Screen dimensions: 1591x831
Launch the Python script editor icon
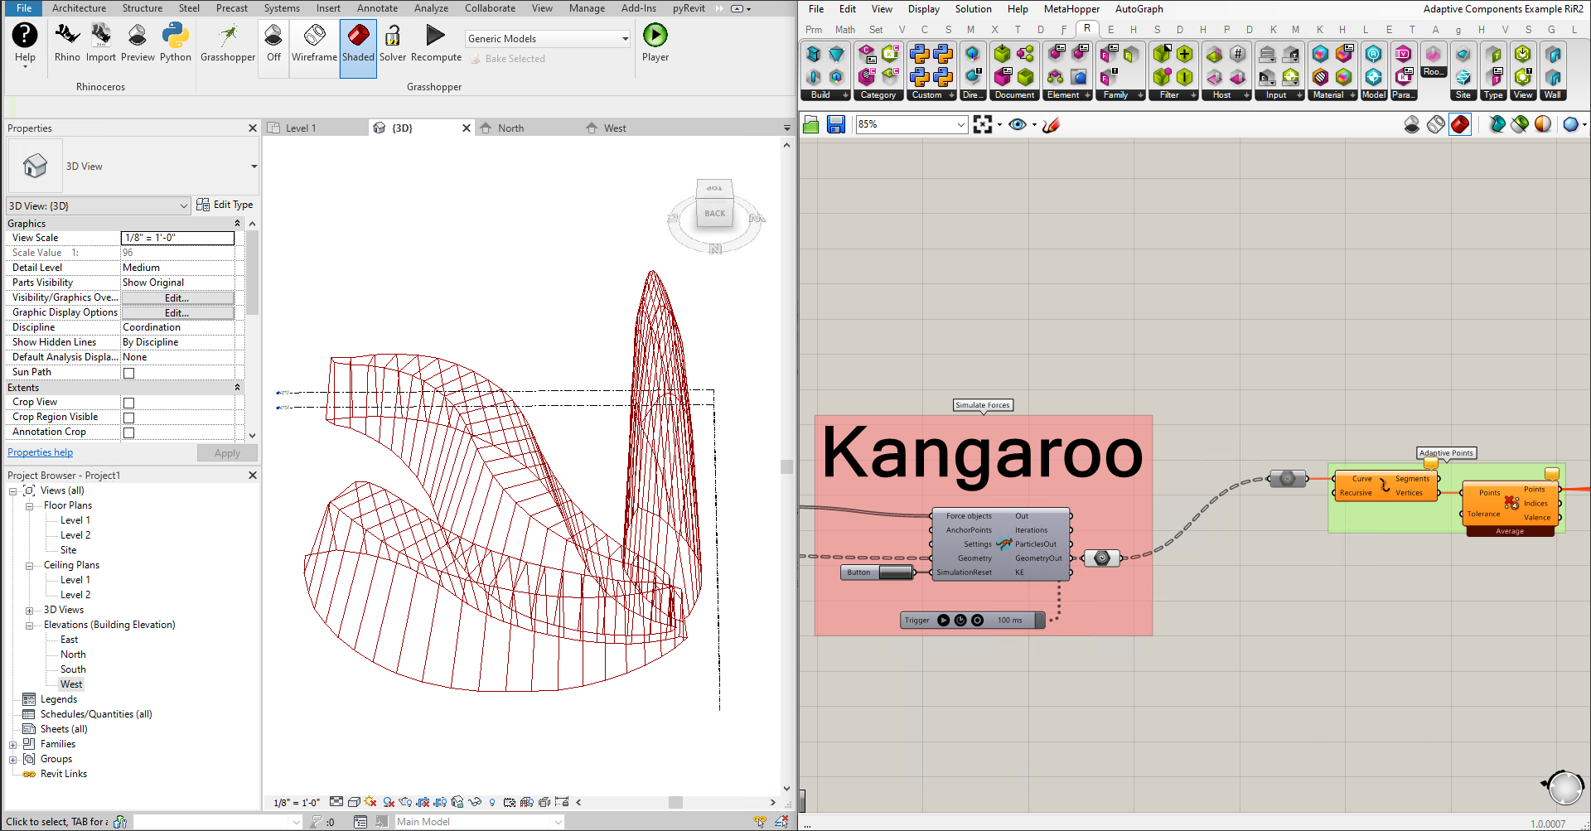[176, 43]
